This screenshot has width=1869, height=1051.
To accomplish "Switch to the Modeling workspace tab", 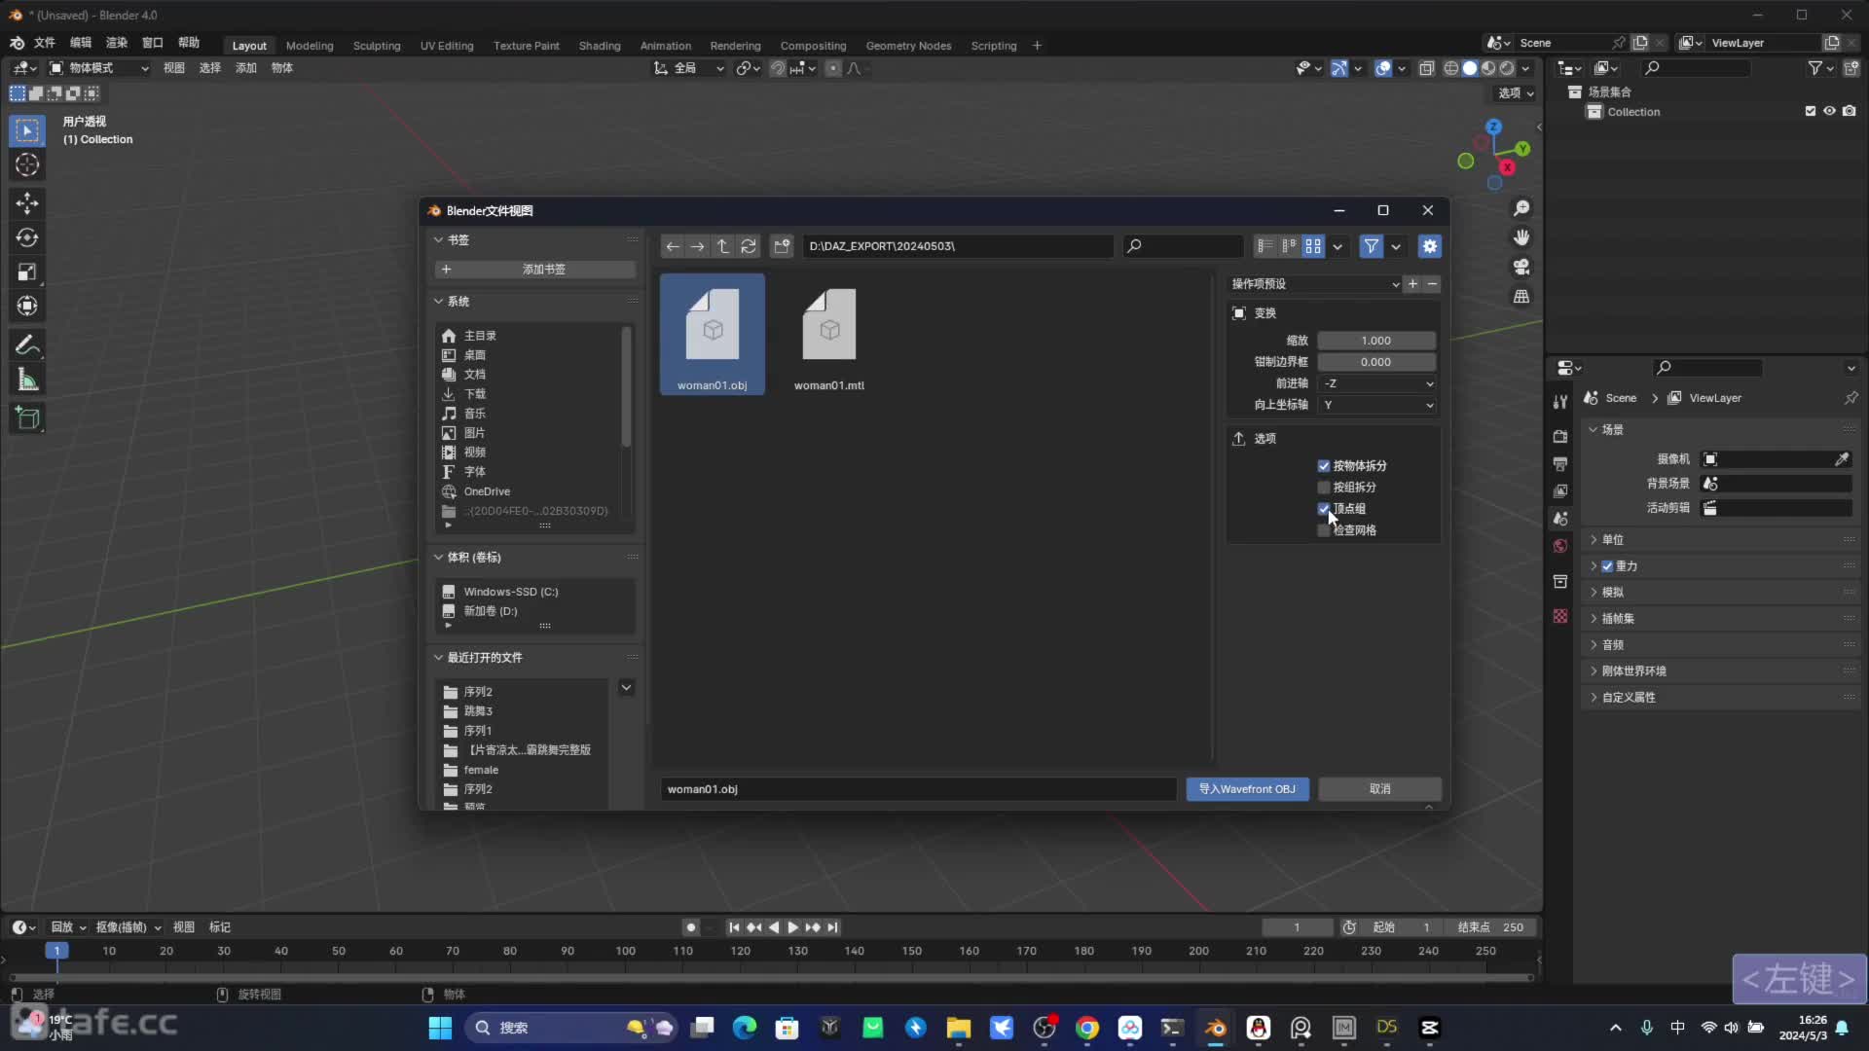I will pyautogui.click(x=310, y=46).
